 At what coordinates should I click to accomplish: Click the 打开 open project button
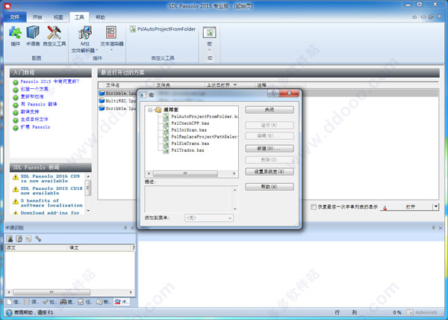(407, 206)
